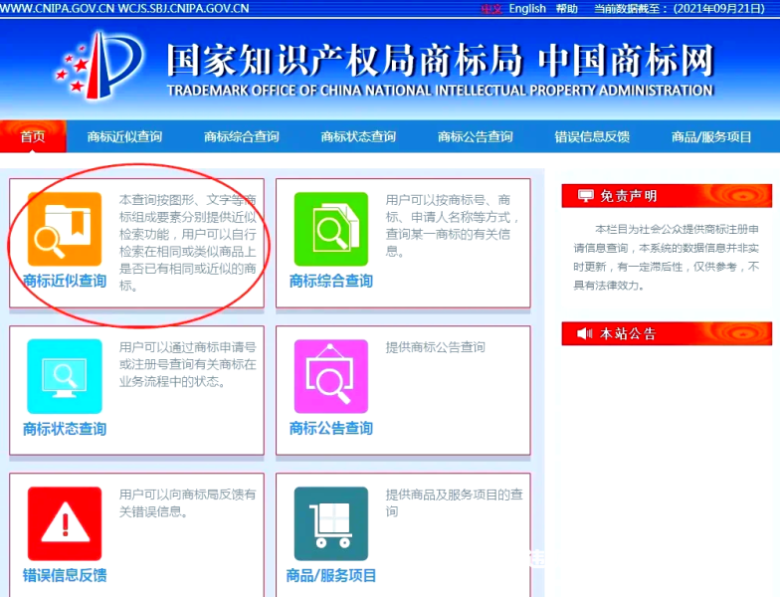Open the teal 商品/服务项目 cart icon
This screenshot has height=597, width=780.
point(330,523)
